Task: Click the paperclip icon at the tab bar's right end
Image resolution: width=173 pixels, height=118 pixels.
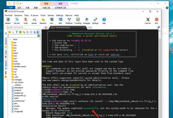Action: pos(159,27)
